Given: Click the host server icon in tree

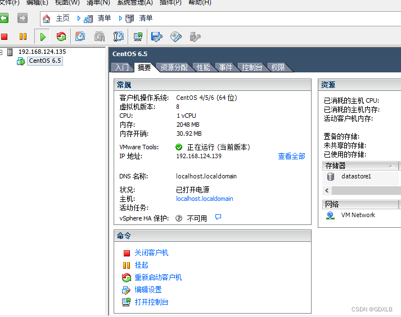Looking at the screenshot, I should [10, 52].
